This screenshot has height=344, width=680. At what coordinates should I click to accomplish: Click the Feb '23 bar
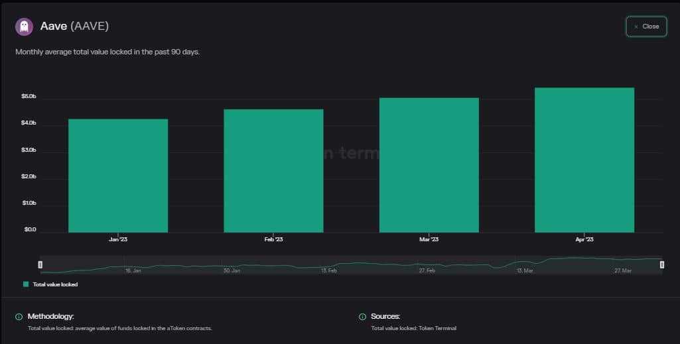(x=273, y=171)
